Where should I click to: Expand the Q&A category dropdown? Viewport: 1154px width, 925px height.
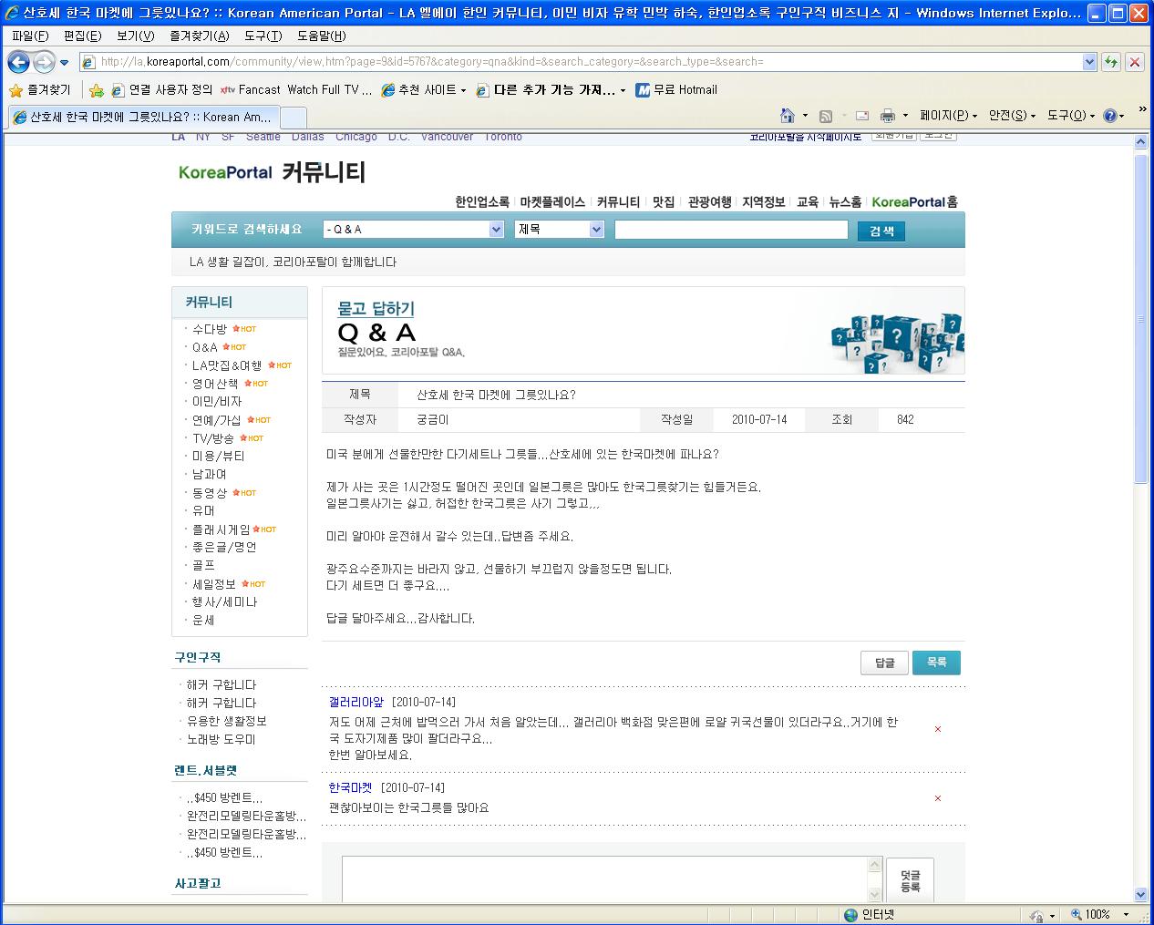click(x=496, y=230)
